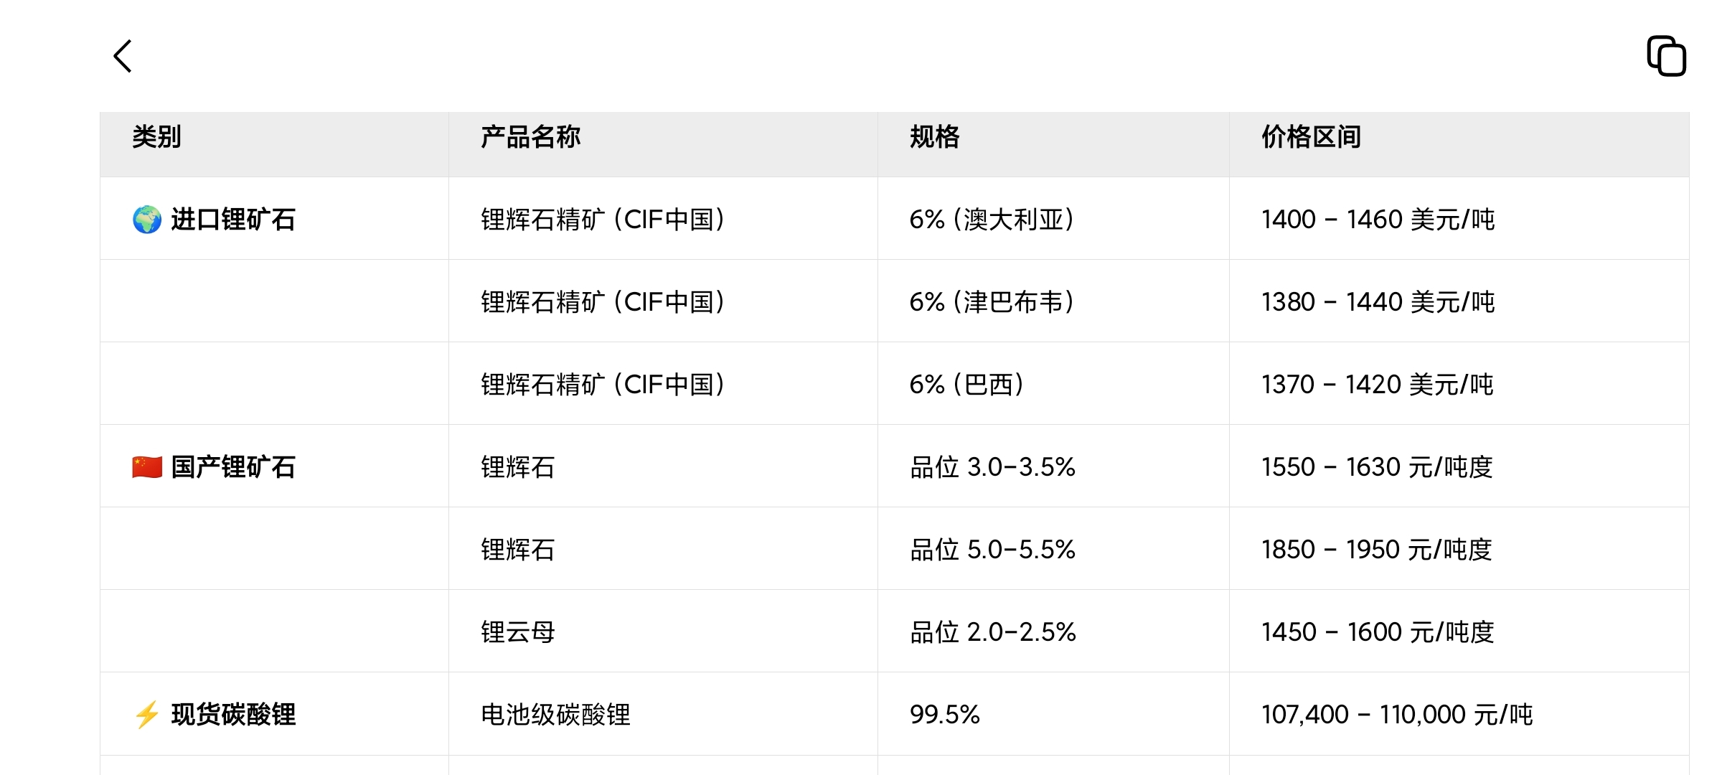Select the 进口锂矿石 category label

coord(233,220)
